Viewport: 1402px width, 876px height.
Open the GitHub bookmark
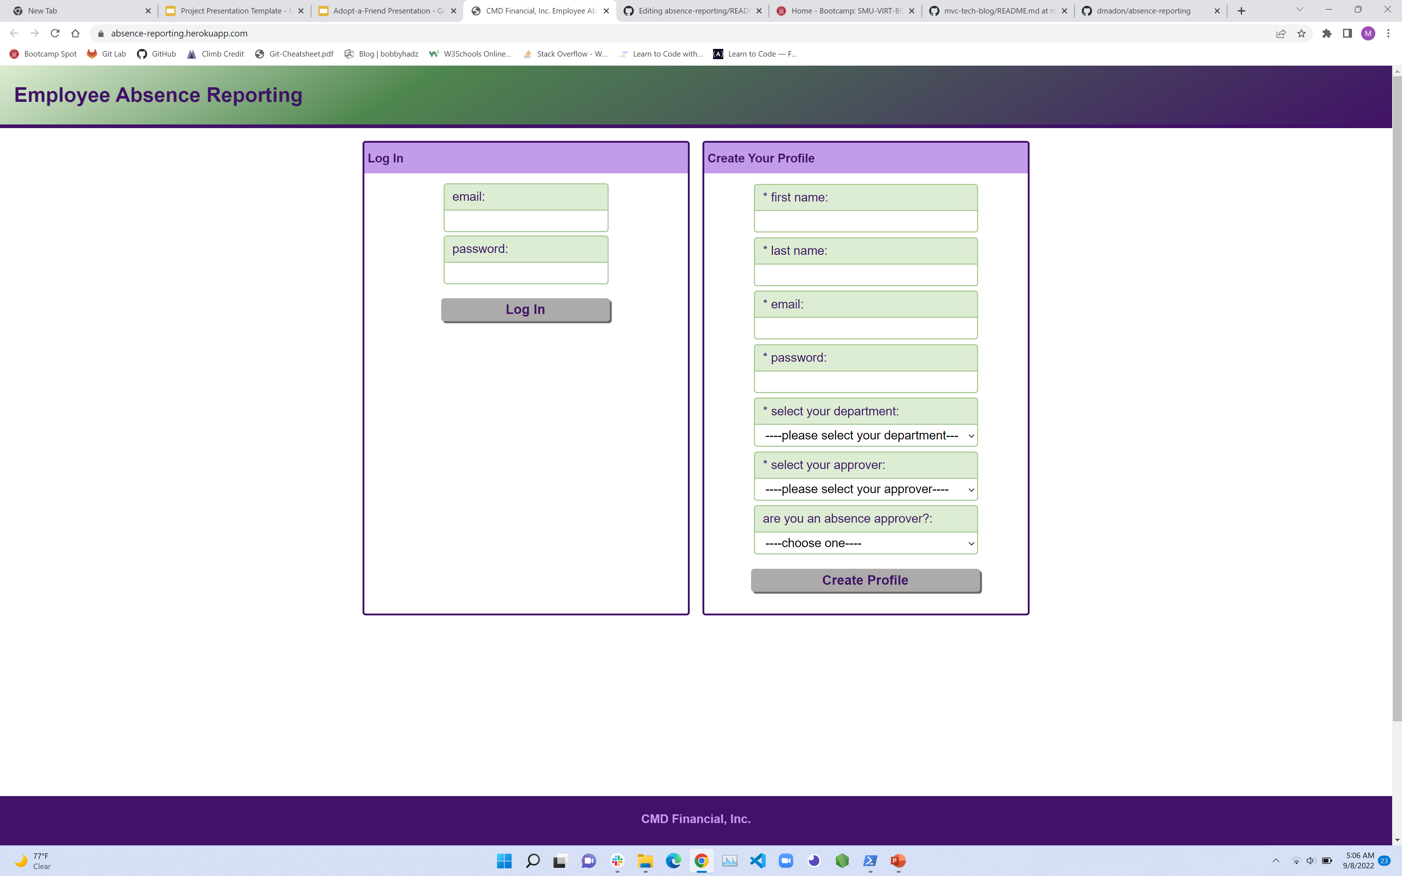click(x=156, y=53)
